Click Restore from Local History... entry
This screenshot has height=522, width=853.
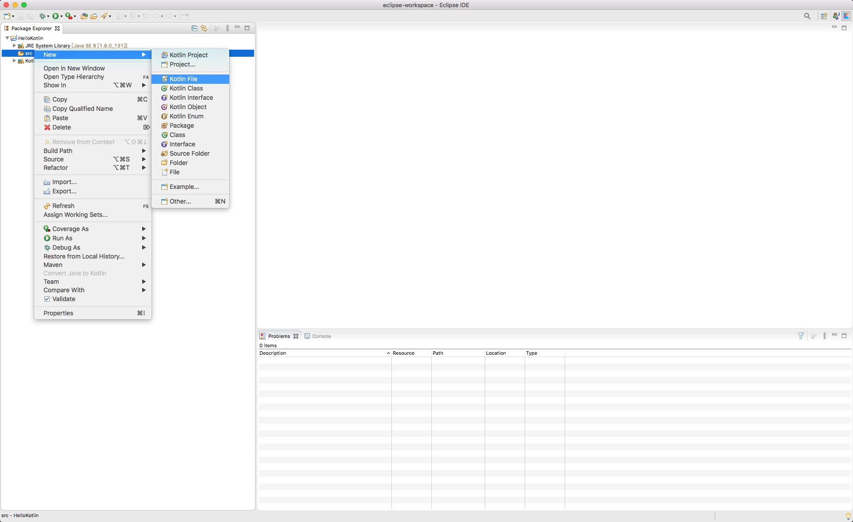pyautogui.click(x=93, y=256)
